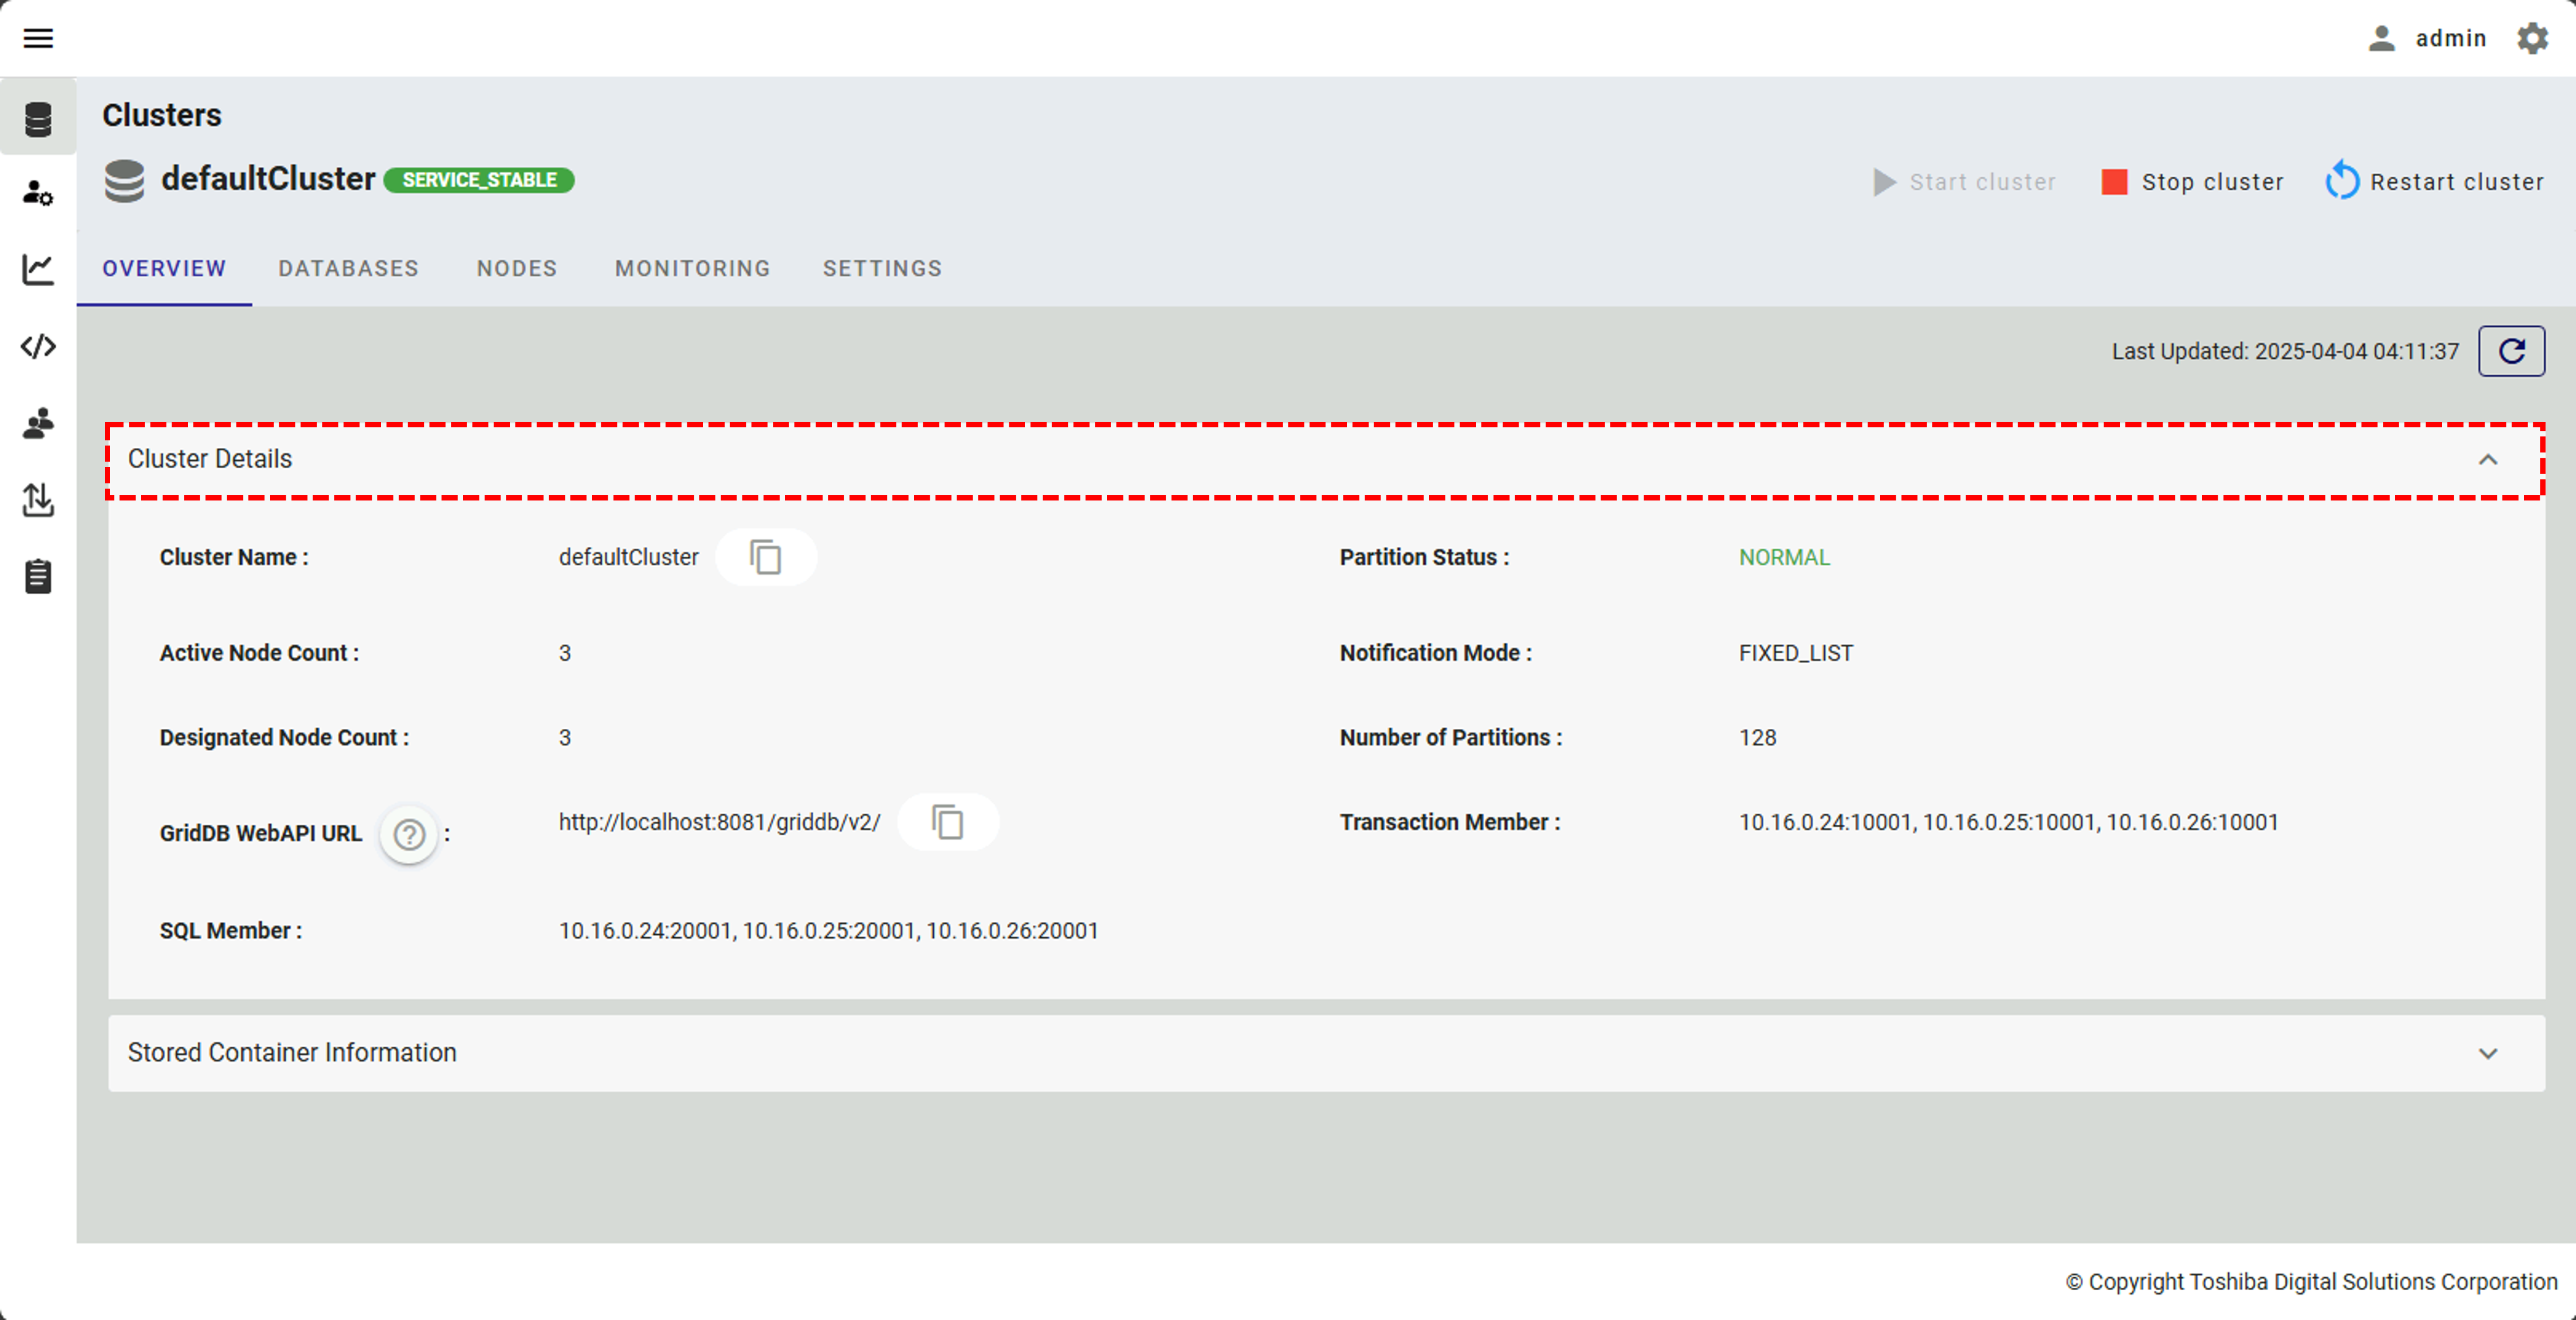Expand the Stored Container Information panel
2576x1320 pixels.
point(2487,1053)
